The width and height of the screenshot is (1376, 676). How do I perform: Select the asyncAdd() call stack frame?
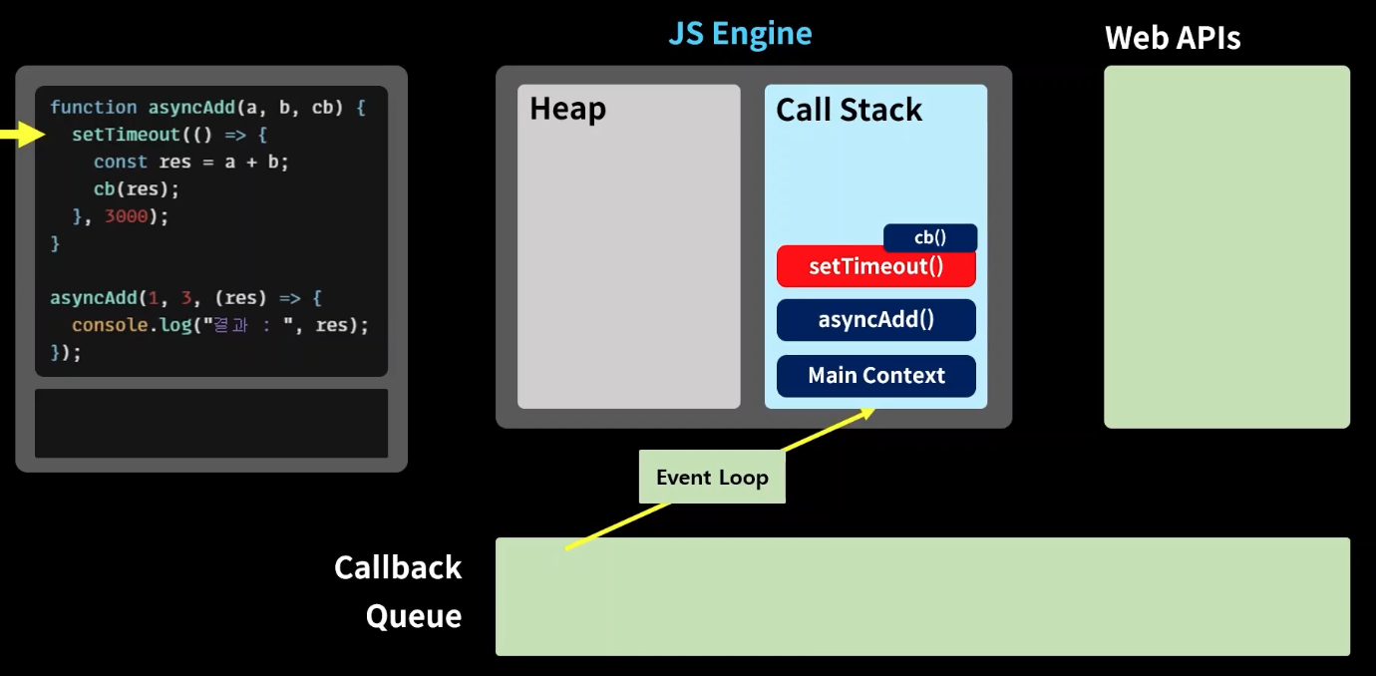coord(875,320)
